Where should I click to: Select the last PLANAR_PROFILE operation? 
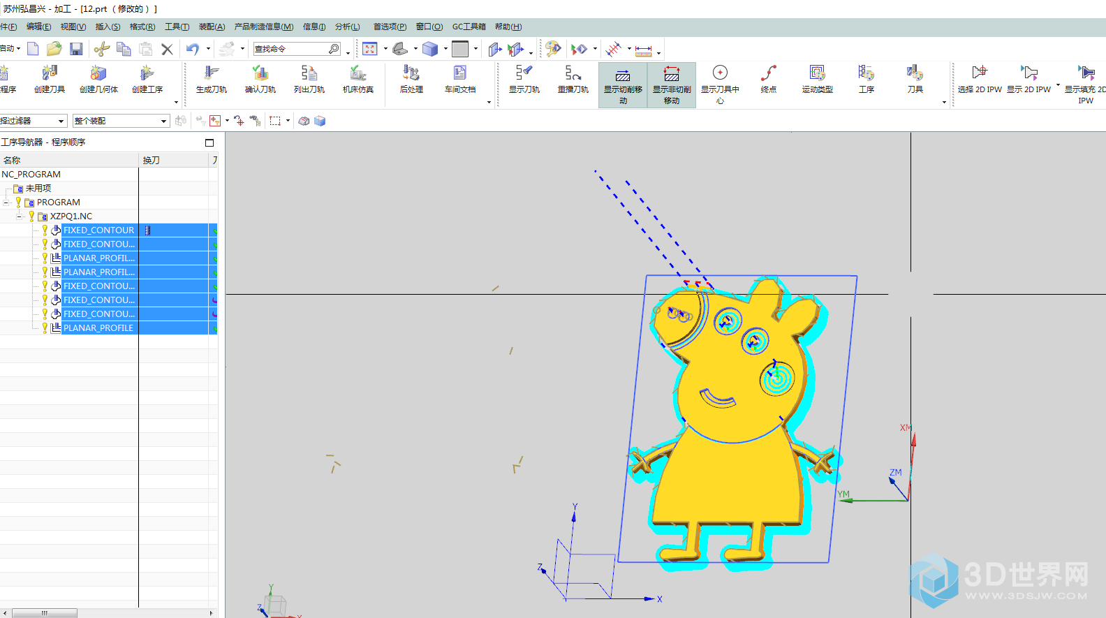click(x=98, y=328)
